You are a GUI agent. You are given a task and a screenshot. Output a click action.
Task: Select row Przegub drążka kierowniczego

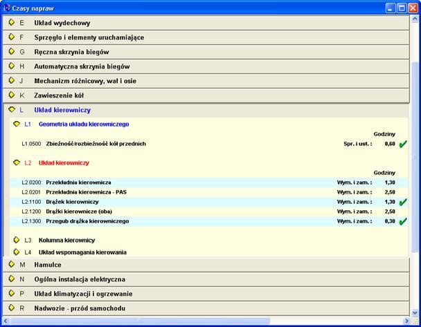(x=209, y=221)
